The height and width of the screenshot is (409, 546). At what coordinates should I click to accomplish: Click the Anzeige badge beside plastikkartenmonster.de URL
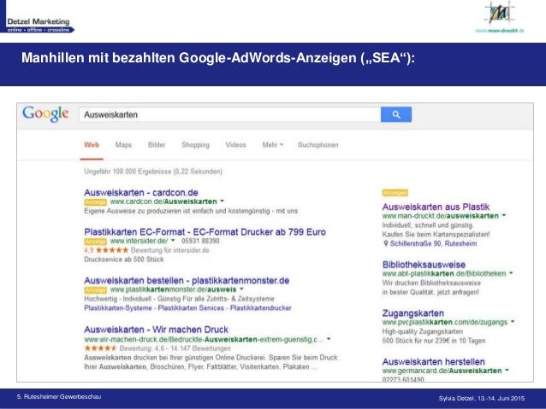pos(95,289)
